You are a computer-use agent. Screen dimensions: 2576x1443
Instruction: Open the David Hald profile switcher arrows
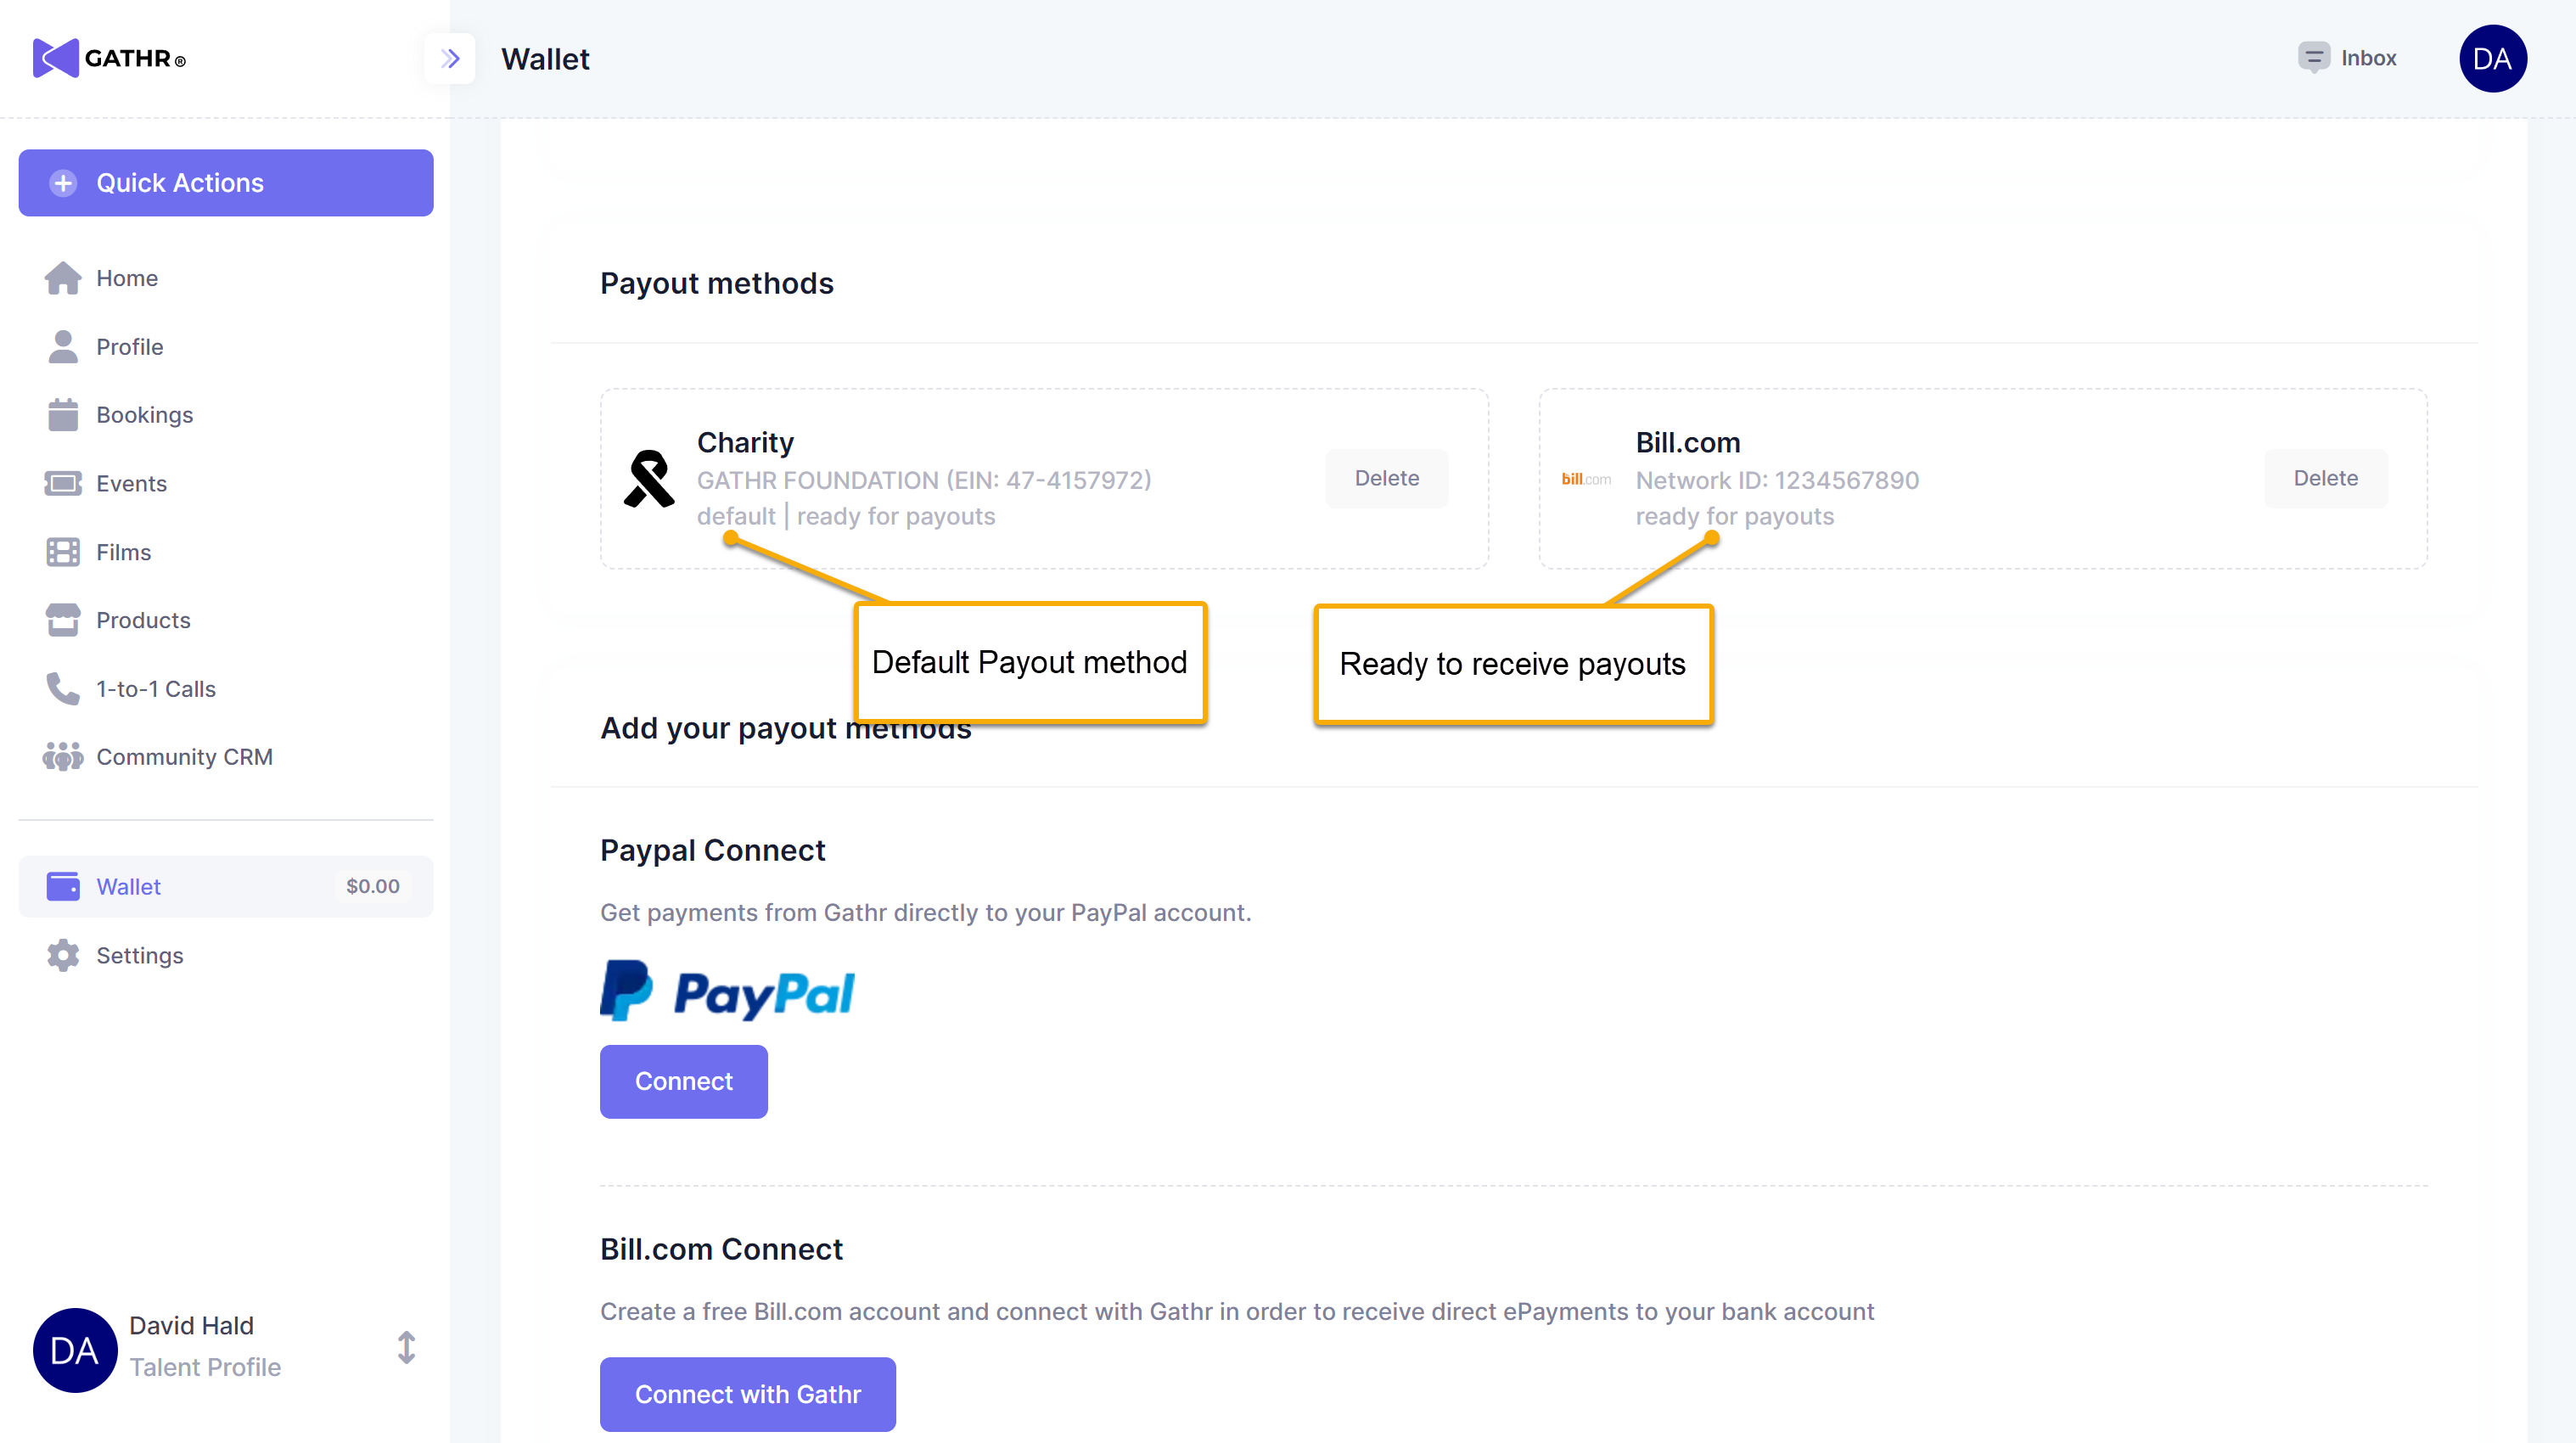pyautogui.click(x=406, y=1347)
